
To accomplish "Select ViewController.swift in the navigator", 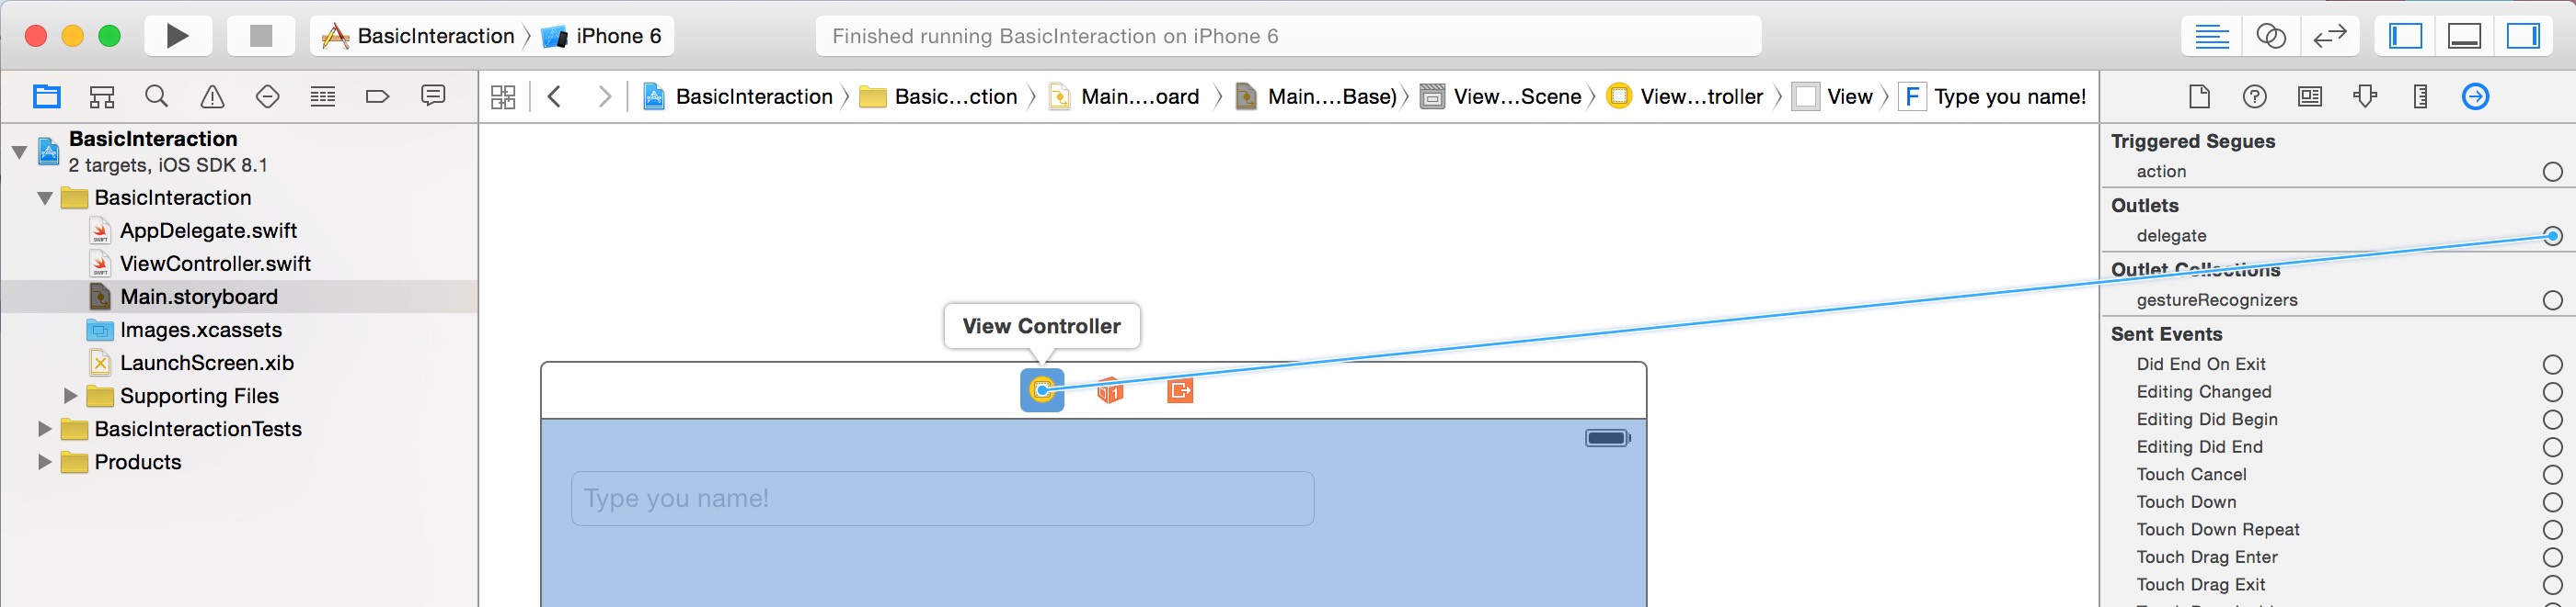I will (215, 263).
